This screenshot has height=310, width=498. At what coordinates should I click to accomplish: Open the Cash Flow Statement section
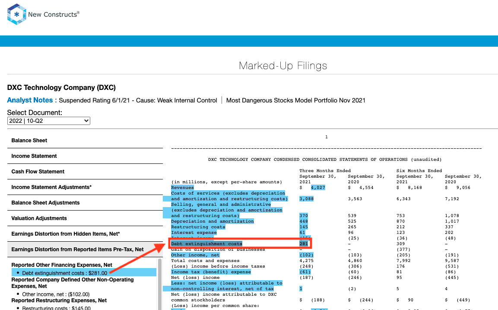85,172
